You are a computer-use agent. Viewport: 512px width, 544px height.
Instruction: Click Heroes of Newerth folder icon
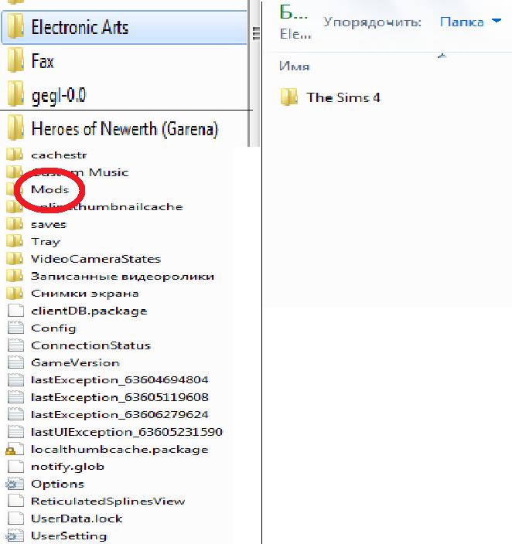coord(15,127)
